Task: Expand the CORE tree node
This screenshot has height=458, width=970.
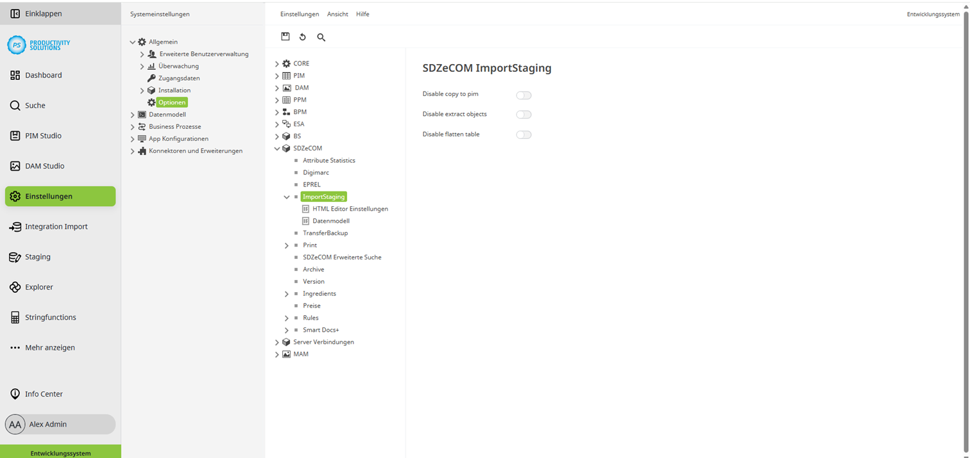Action: (277, 63)
